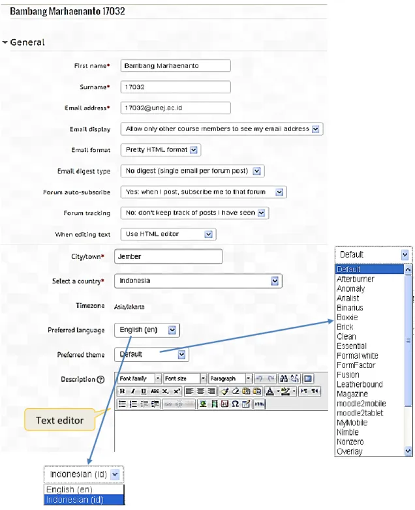
Task: Toggle underline in description editor
Action: point(144,391)
